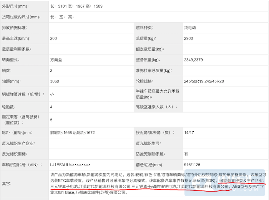Select the total mass value 2900
Screen dimensions: 269x200
point(189,38)
